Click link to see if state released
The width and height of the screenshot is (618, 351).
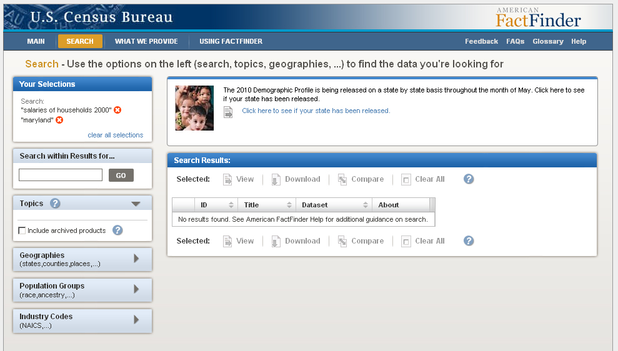click(x=316, y=111)
